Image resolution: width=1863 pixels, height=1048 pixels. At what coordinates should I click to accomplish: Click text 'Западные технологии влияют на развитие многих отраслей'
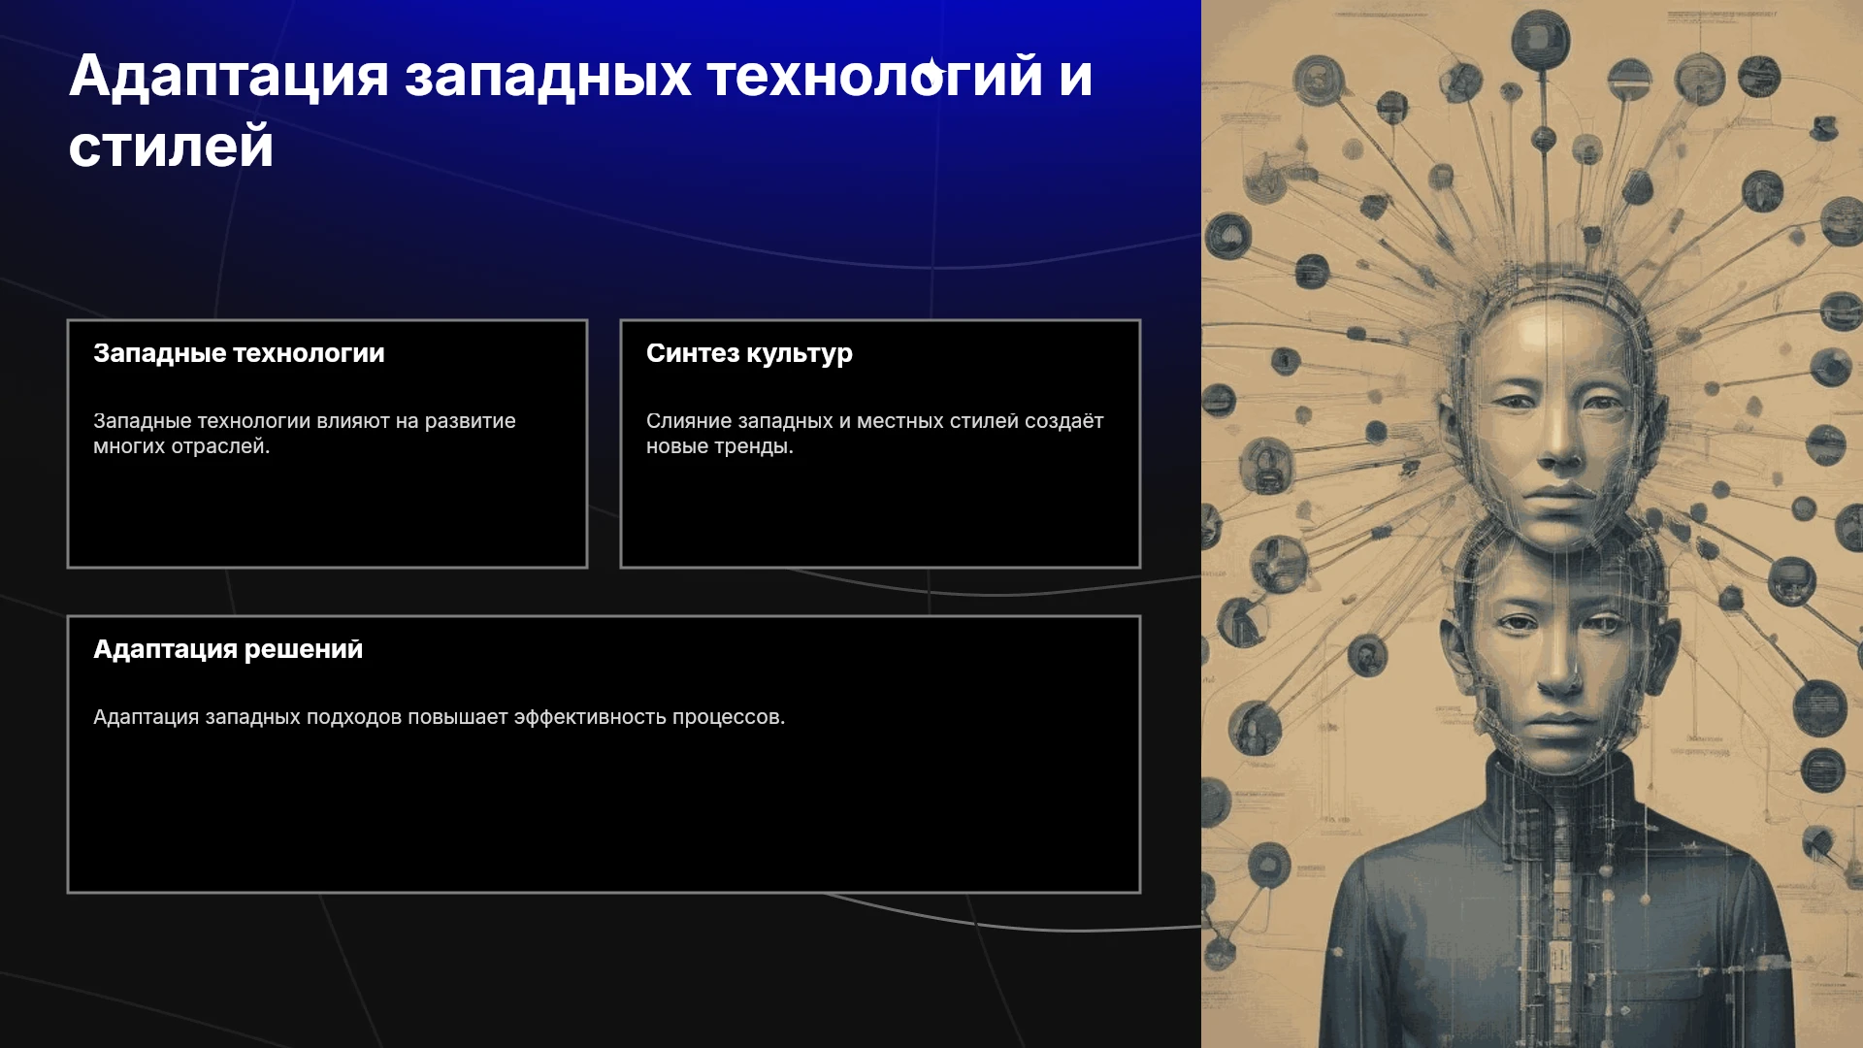[305, 434]
